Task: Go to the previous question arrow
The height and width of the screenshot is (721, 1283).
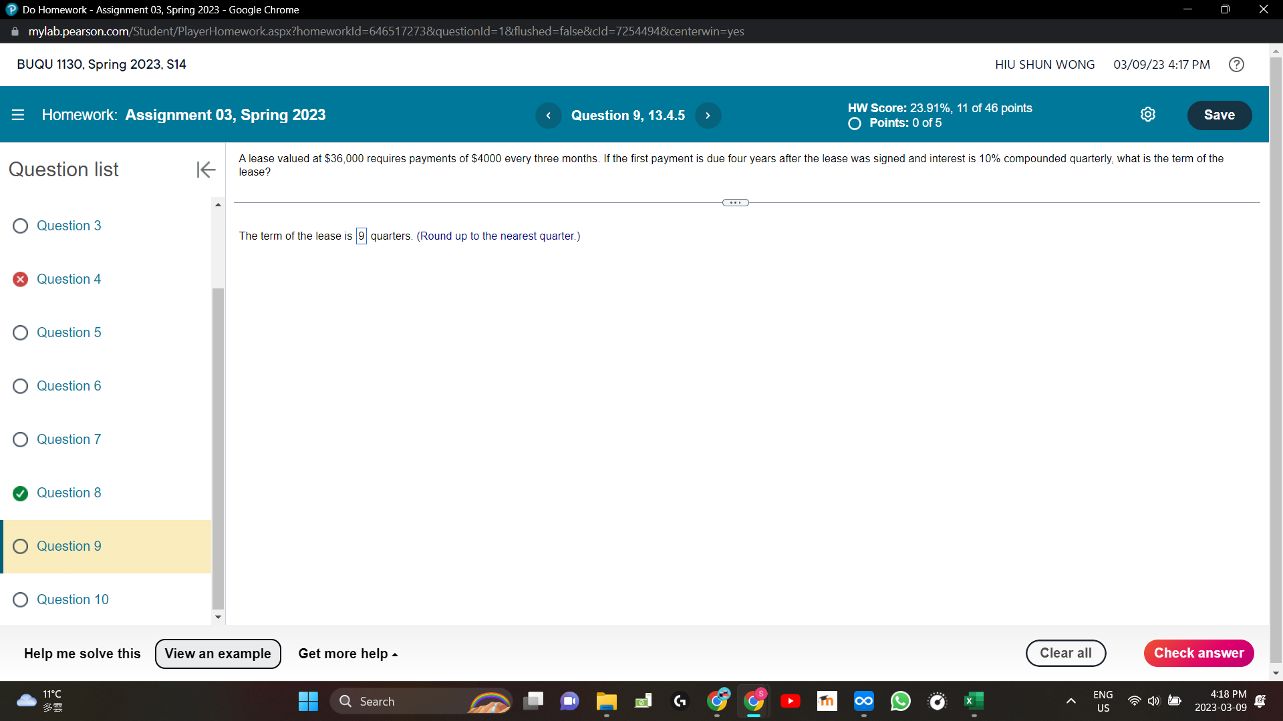Action: (x=548, y=115)
